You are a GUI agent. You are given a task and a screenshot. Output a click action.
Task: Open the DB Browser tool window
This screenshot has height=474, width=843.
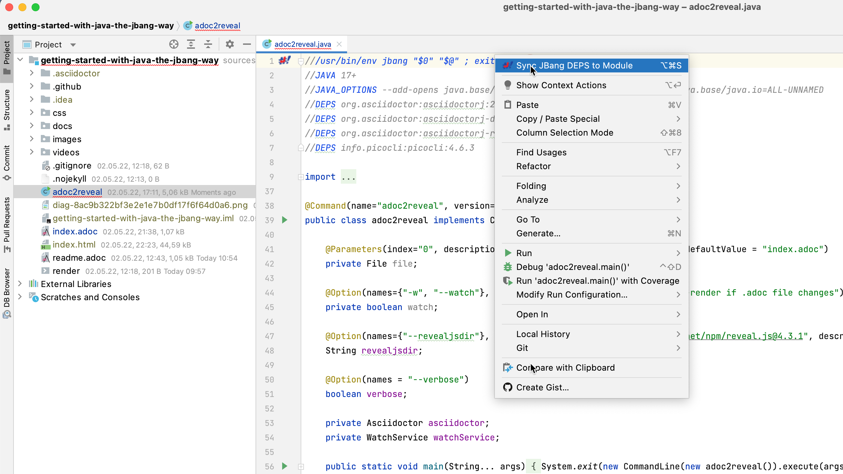(7, 293)
